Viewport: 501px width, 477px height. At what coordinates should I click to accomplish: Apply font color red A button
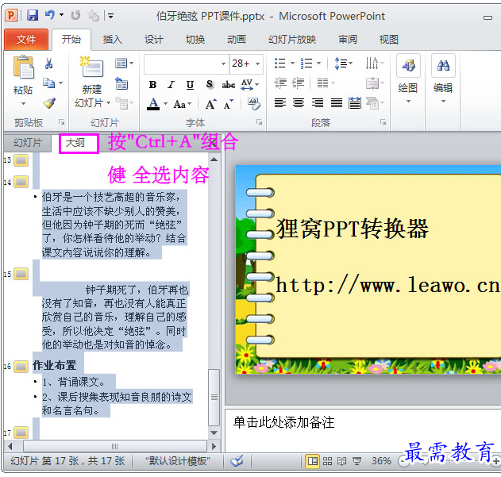154,104
